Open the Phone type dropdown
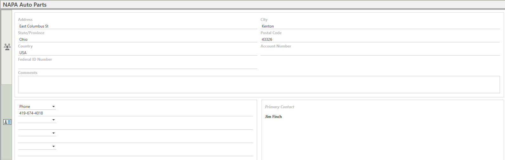 coord(37,107)
